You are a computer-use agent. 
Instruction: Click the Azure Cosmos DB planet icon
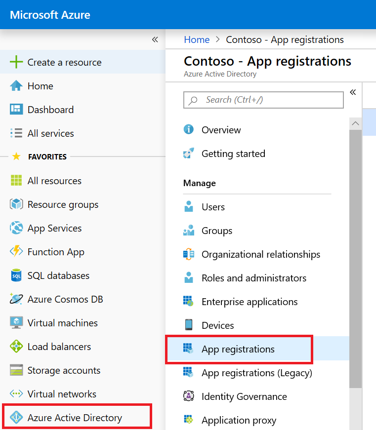16,299
